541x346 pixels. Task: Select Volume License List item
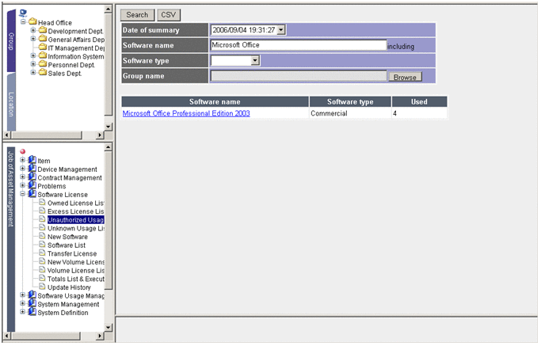[x=76, y=271]
